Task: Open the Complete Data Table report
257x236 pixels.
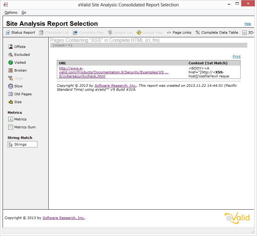Action: point(220,32)
